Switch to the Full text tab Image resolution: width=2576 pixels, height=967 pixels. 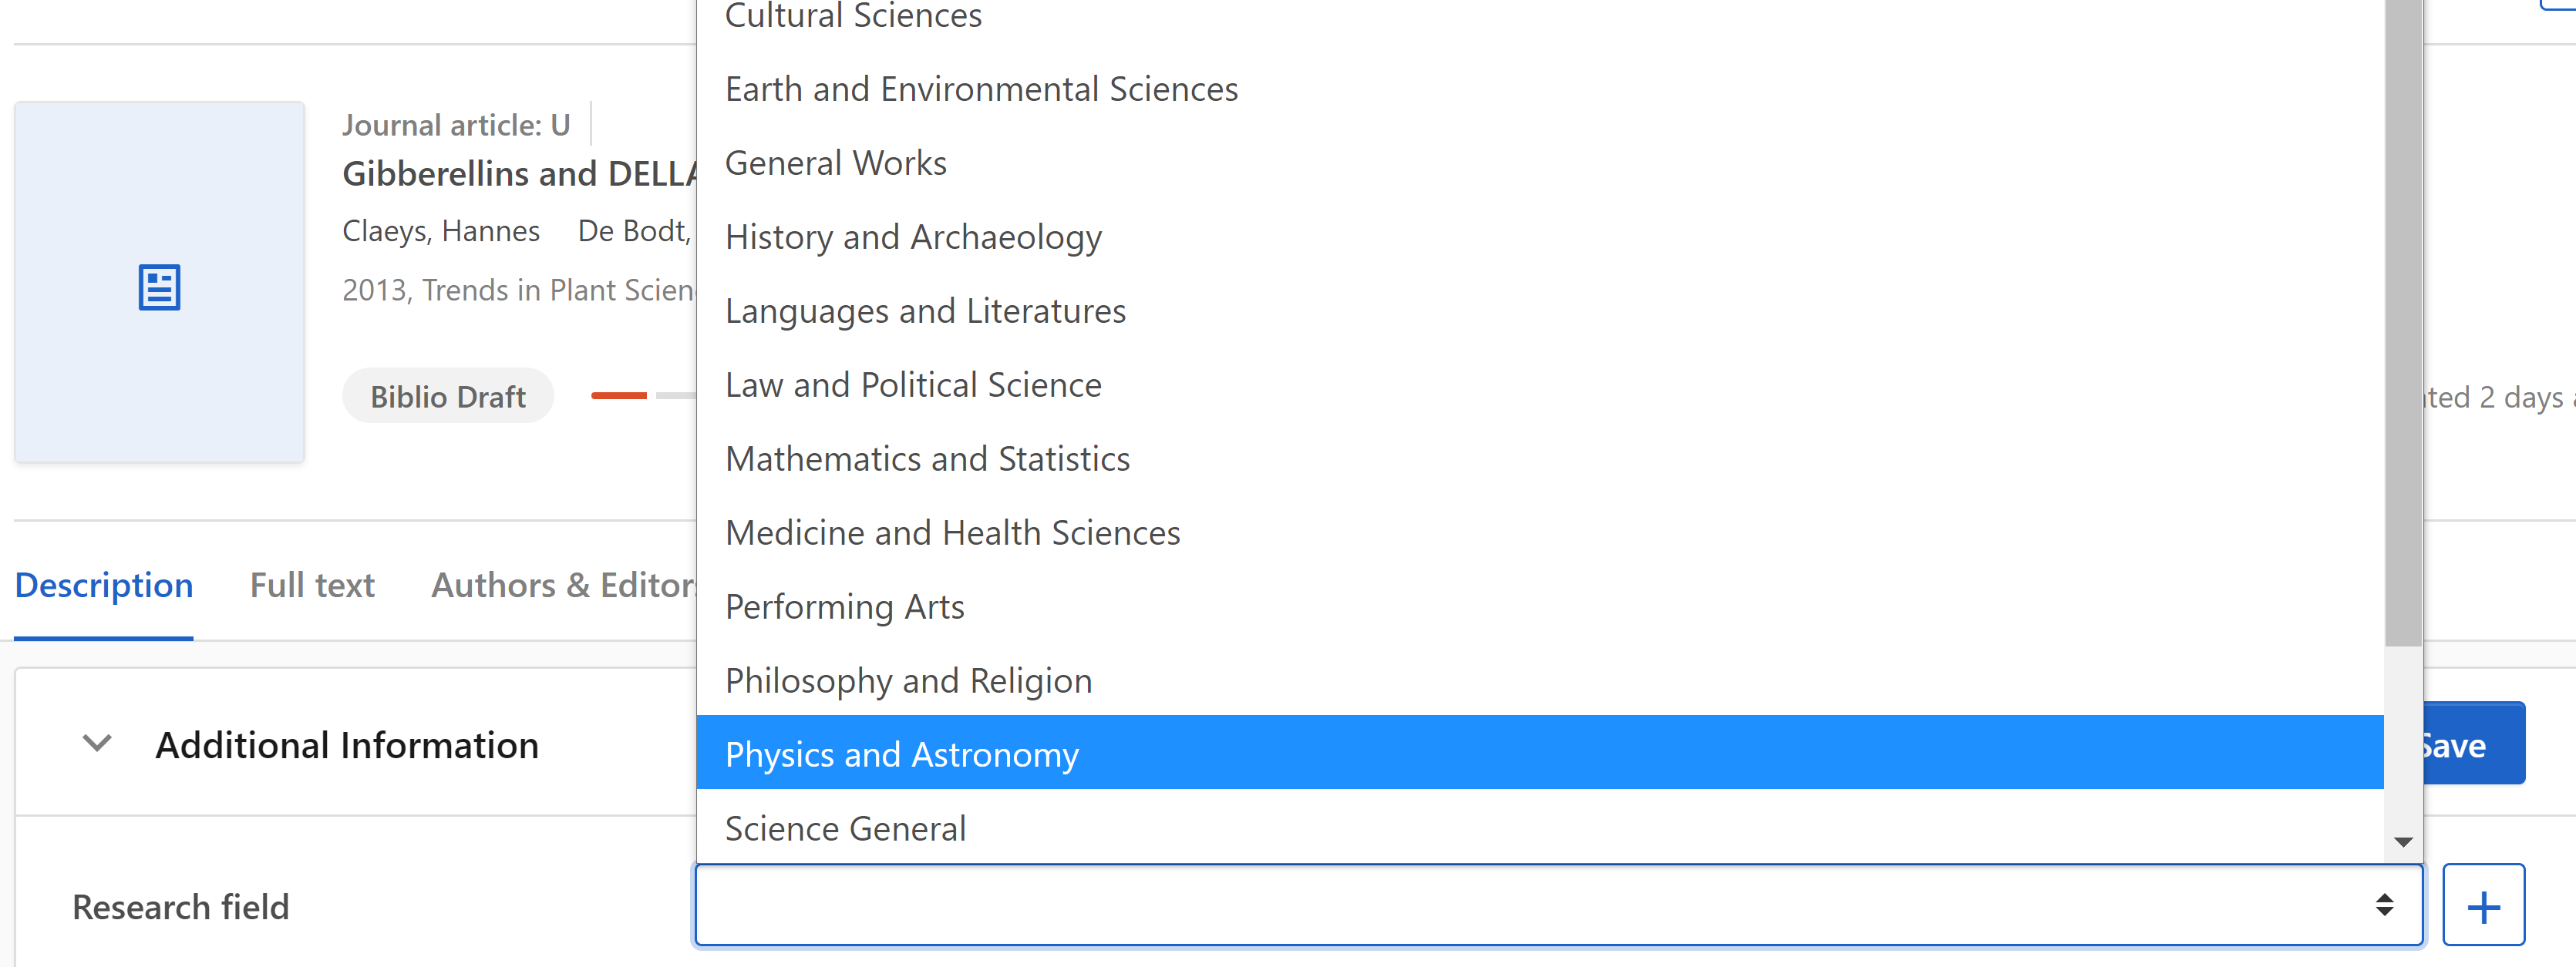coord(312,584)
